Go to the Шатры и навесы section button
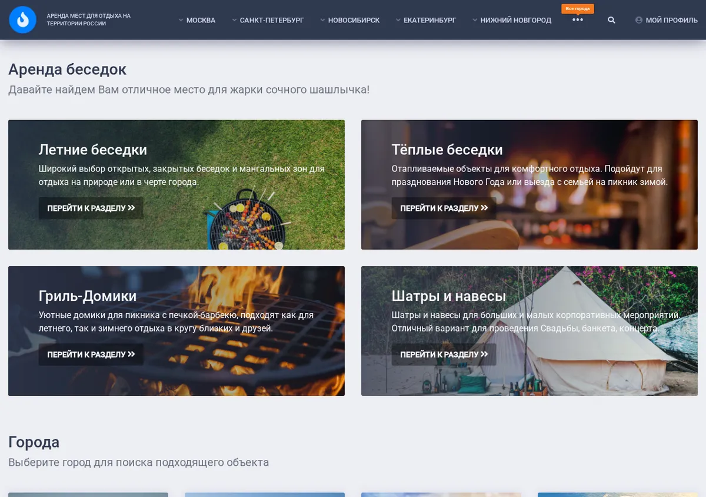706x497 pixels. [x=444, y=354]
